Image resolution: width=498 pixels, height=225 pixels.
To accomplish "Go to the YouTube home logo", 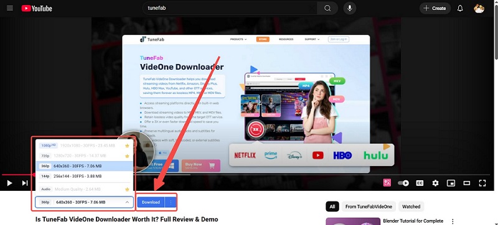I will point(37,8).
